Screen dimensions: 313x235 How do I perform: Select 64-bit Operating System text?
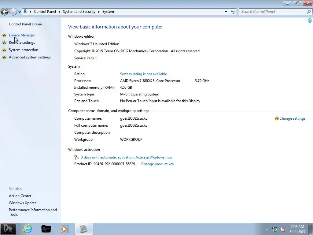click(139, 94)
